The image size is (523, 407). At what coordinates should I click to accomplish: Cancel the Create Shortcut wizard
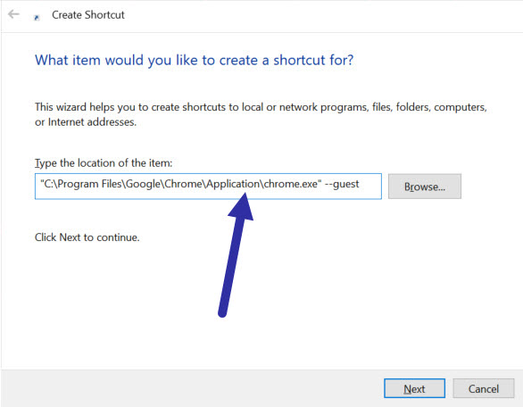pyautogui.click(x=484, y=388)
